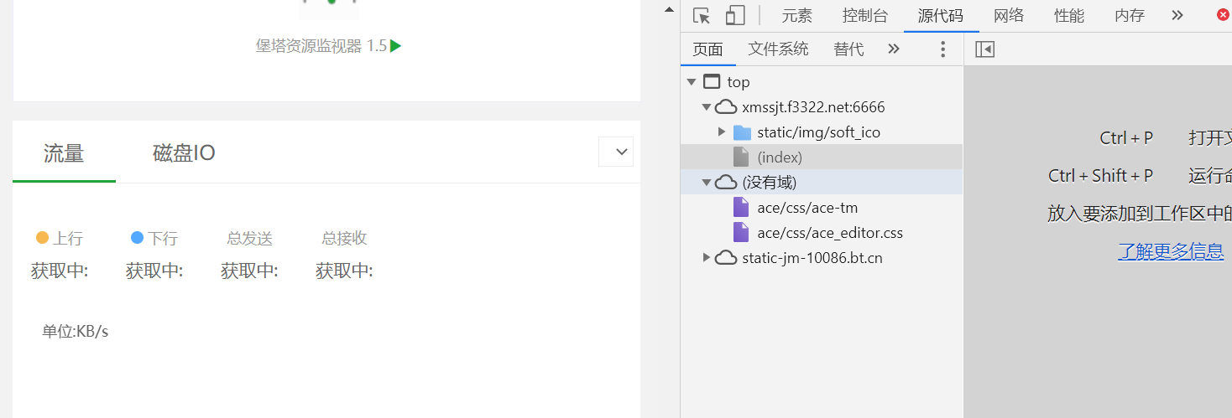
Task: Click the 堡塔资源监视器 1.5 link text
Action: click(321, 46)
